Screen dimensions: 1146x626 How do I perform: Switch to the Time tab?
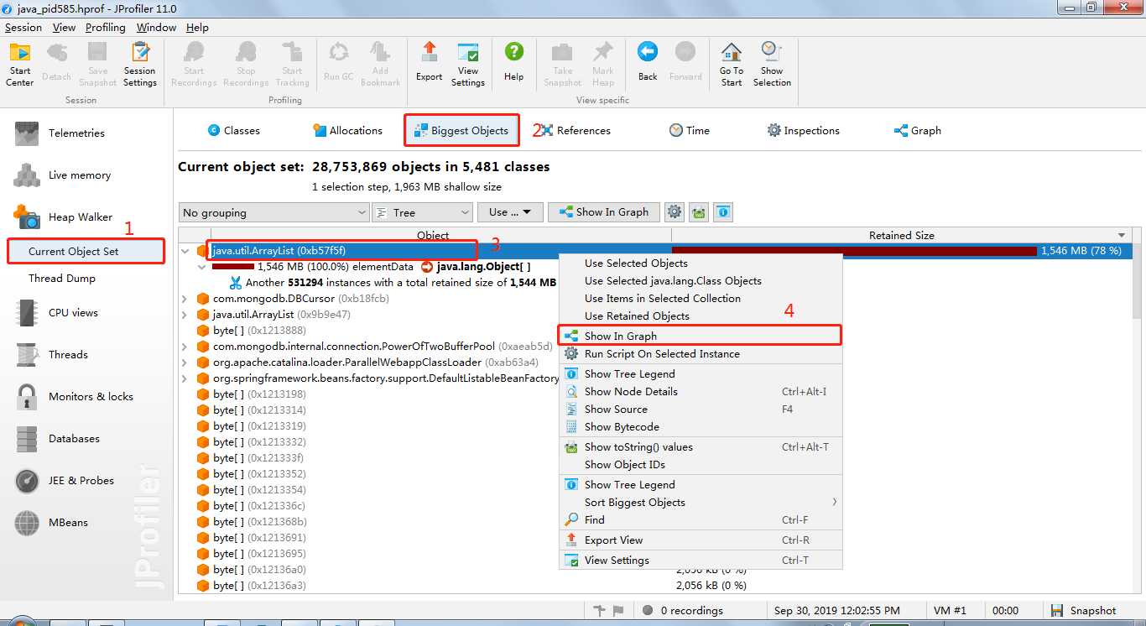click(690, 130)
